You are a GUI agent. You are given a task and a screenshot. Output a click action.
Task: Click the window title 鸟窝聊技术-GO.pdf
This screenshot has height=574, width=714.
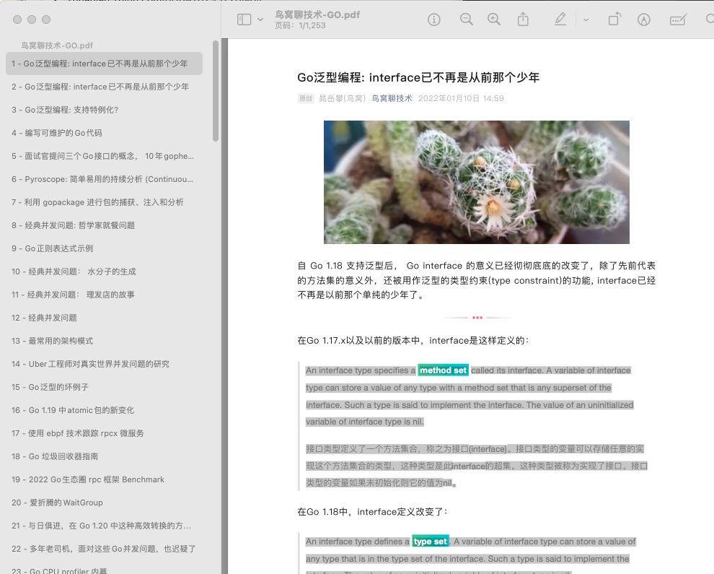317,14
